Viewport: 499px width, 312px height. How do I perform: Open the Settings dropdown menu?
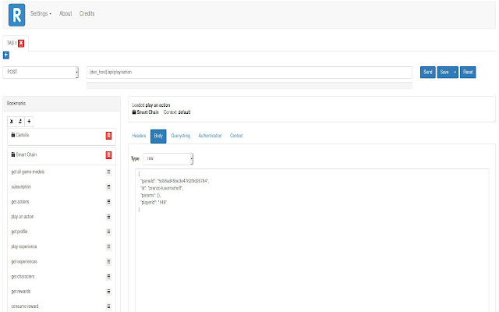pyautogui.click(x=41, y=13)
